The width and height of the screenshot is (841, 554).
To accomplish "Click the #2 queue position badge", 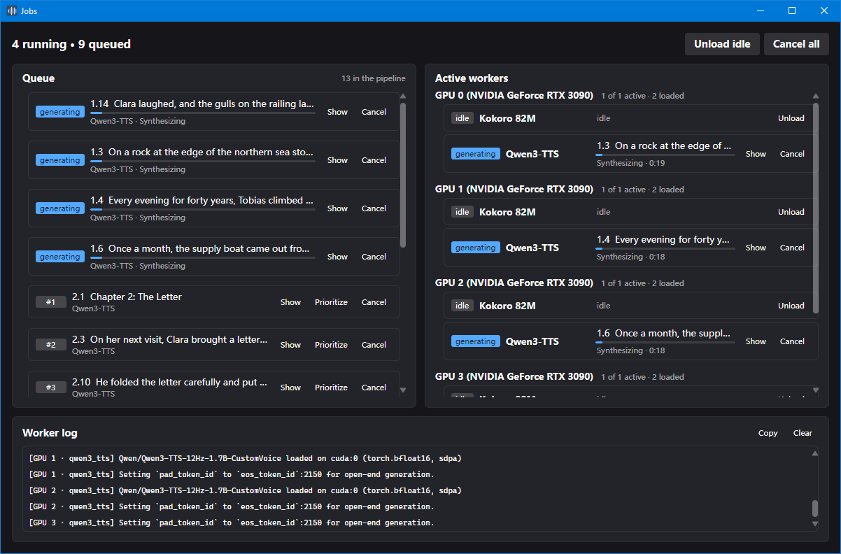I will coord(51,345).
